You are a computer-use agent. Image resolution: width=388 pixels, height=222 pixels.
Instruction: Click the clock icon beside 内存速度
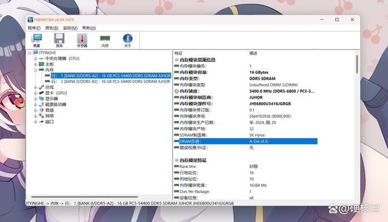pos(176,91)
